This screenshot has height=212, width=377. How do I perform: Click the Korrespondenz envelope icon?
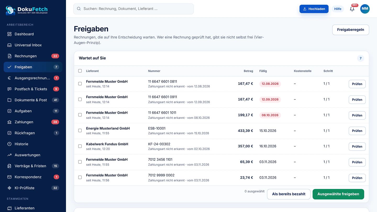click(9, 177)
